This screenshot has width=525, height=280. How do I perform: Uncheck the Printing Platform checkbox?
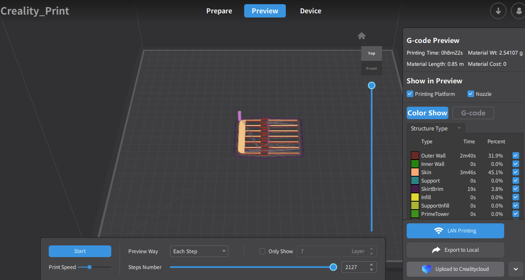click(410, 94)
